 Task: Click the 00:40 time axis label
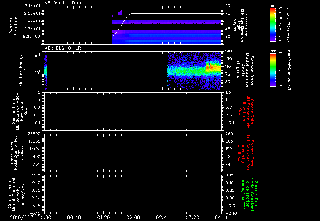74,217
